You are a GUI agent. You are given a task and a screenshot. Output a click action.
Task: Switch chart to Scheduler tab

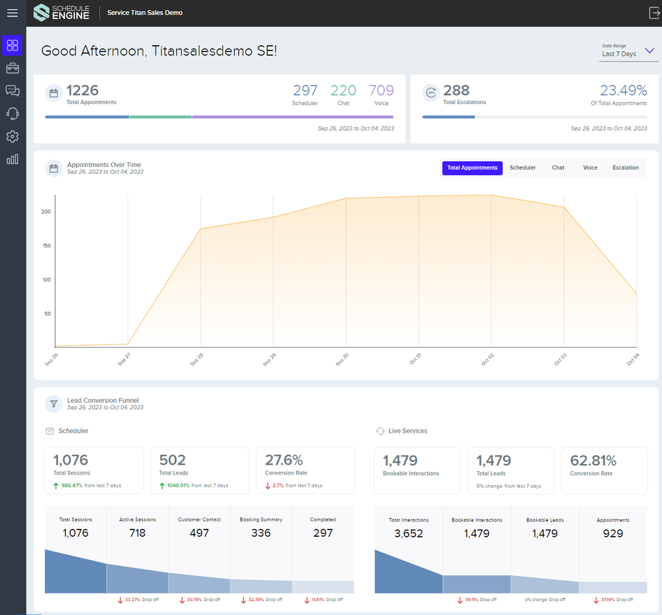click(522, 168)
